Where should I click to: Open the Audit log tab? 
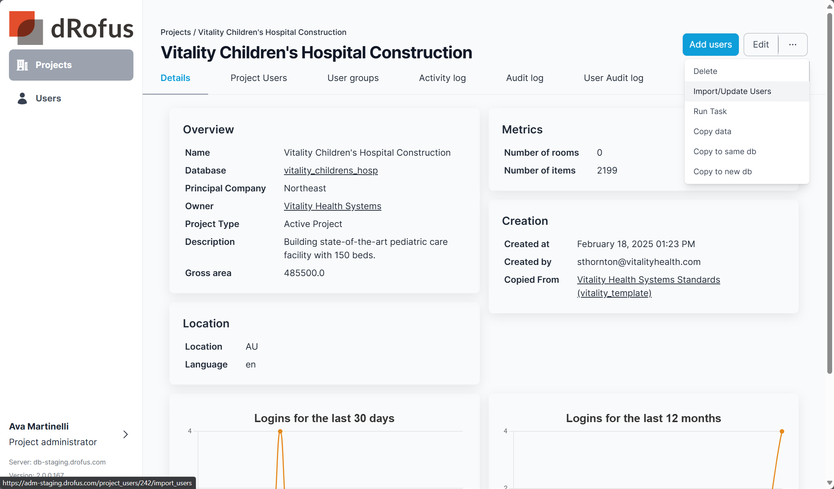tap(524, 78)
